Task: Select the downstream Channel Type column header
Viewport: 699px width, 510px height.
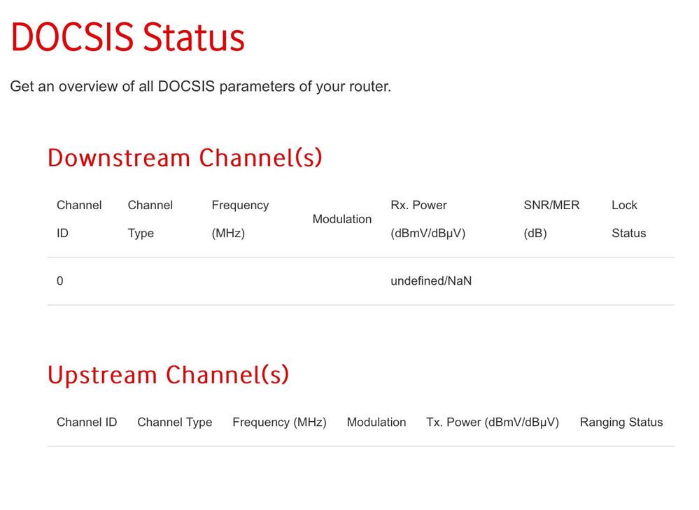Action: (150, 219)
